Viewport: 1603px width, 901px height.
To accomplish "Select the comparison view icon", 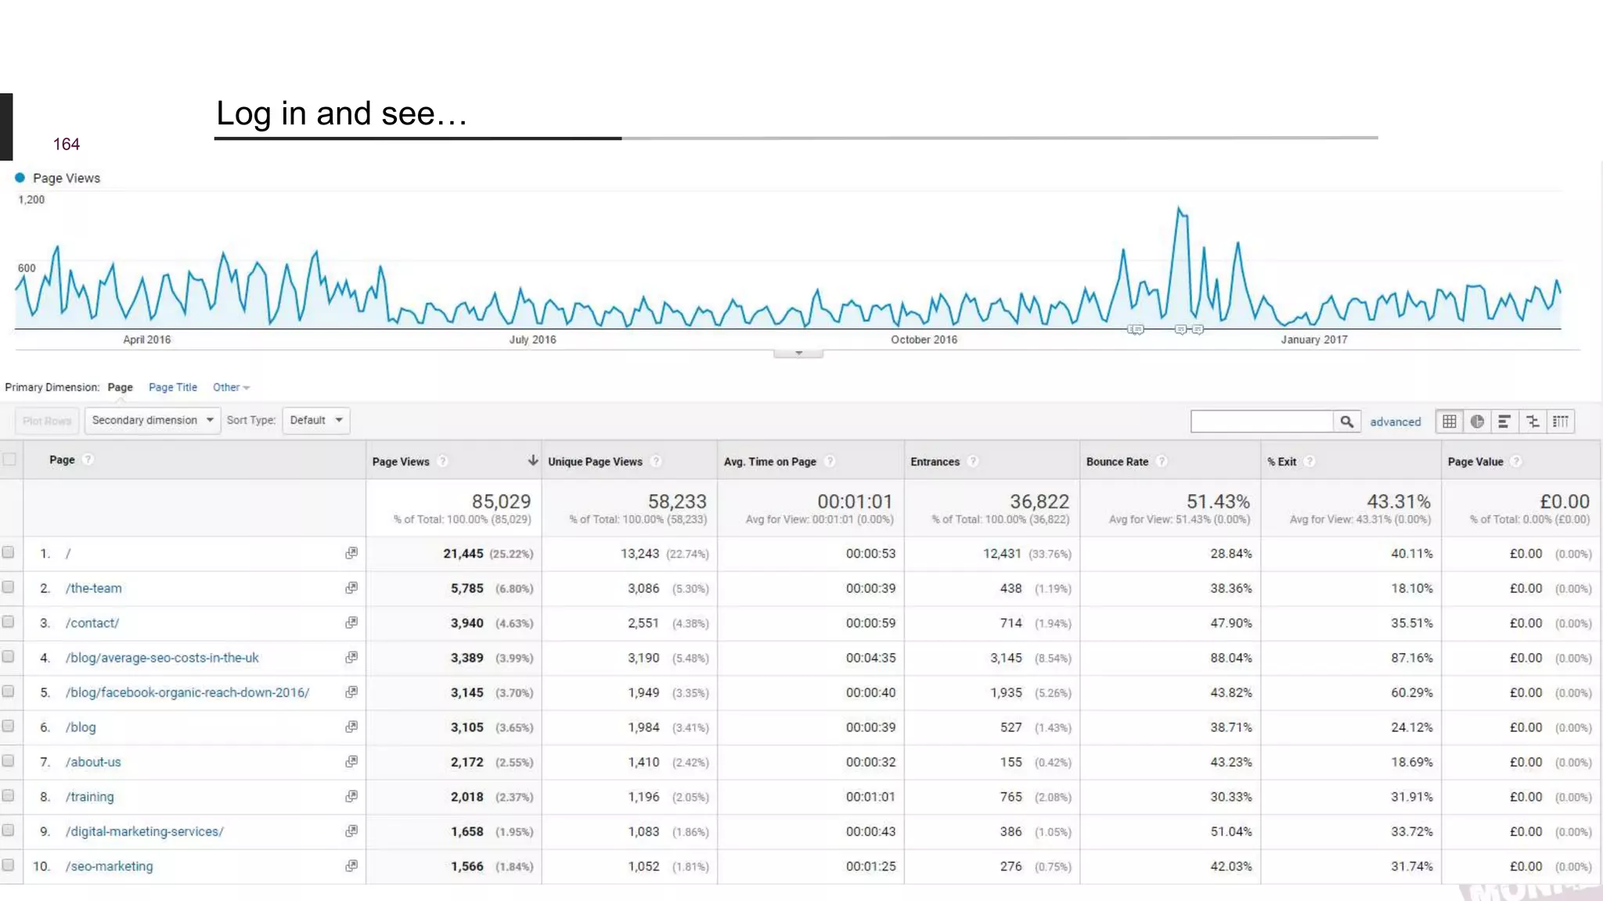I will pos(1533,422).
